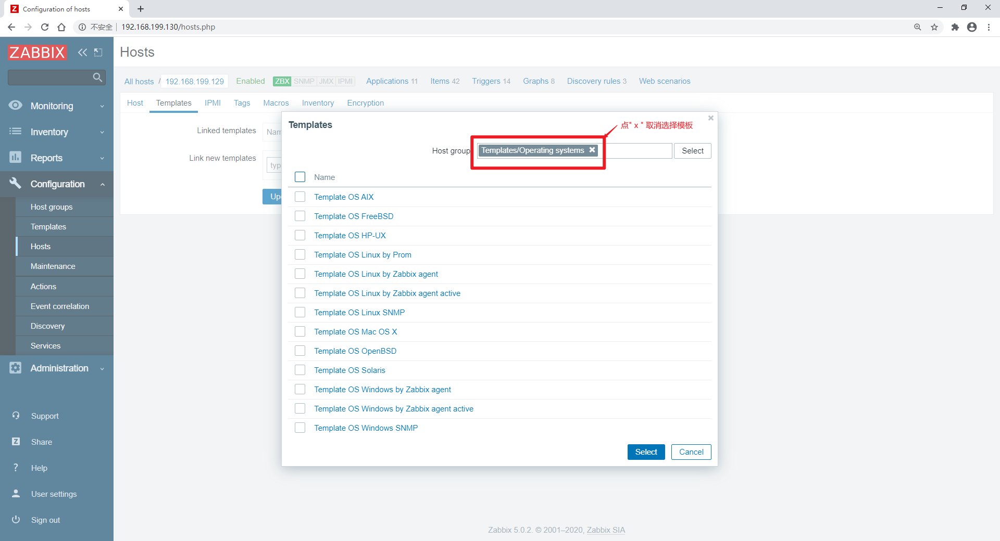Click the ZABBIX logo
Image resolution: width=1000 pixels, height=541 pixels.
(37, 52)
